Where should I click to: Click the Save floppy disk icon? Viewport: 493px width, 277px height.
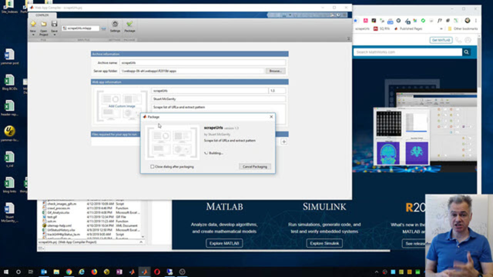click(54, 24)
